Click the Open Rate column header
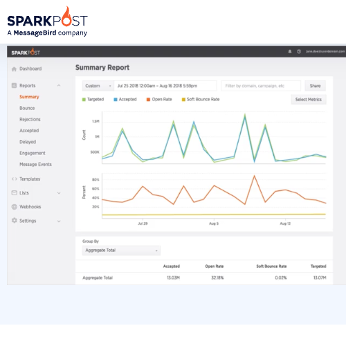Screen dimensions: 346x346 pos(215,266)
